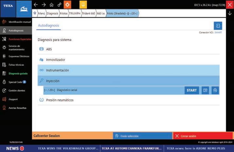Viewport: 234px width, 152px height.
Task: Click the down arrow on right edge
Action: point(230,13)
